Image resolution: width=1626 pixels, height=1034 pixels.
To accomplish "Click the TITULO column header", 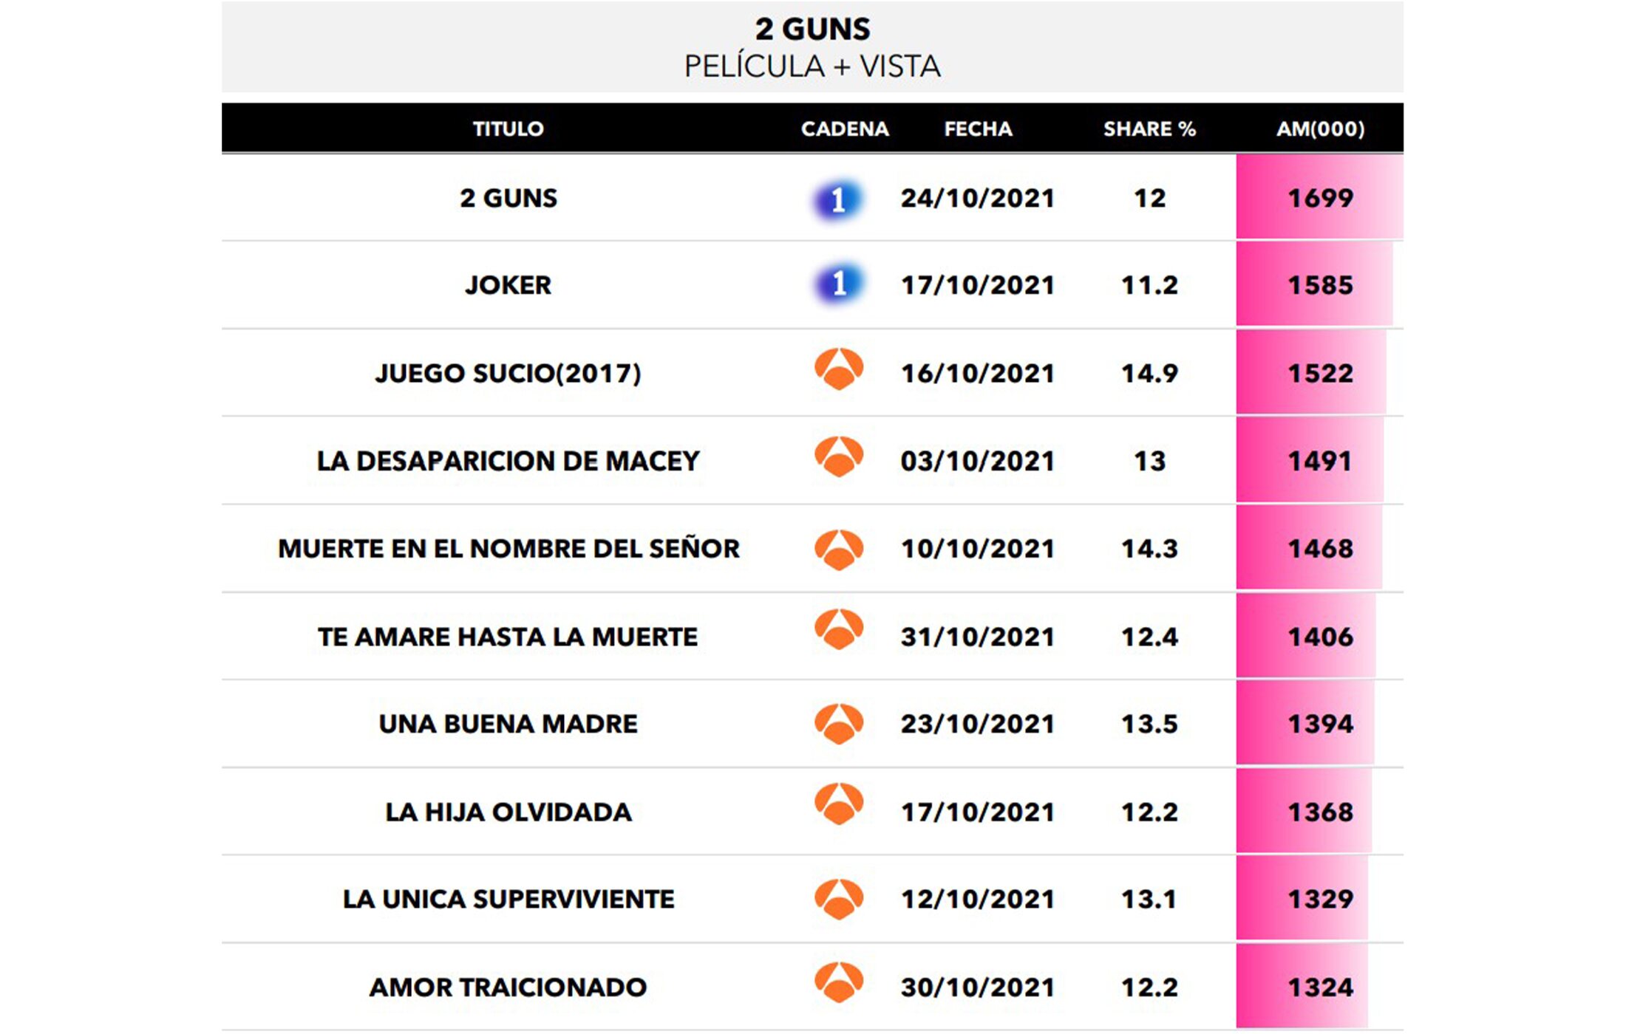I will pos(508,129).
